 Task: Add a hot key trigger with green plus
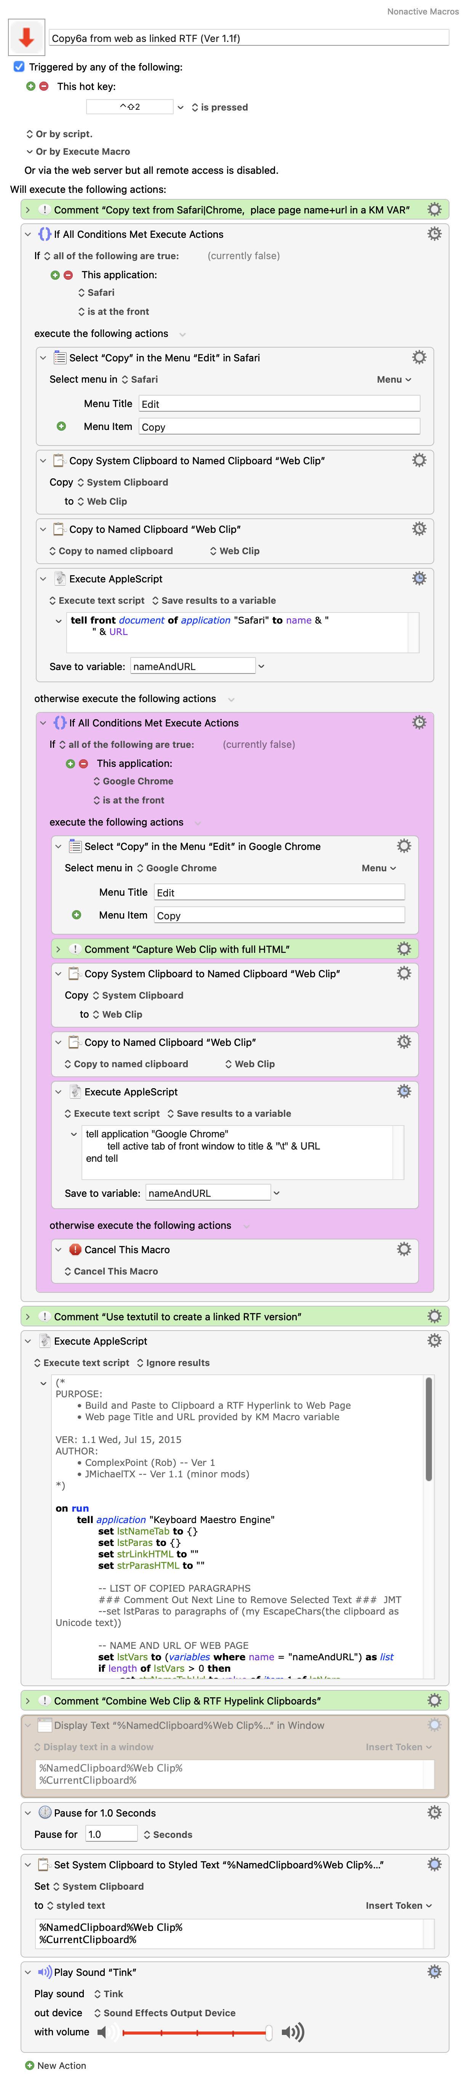pos(30,86)
